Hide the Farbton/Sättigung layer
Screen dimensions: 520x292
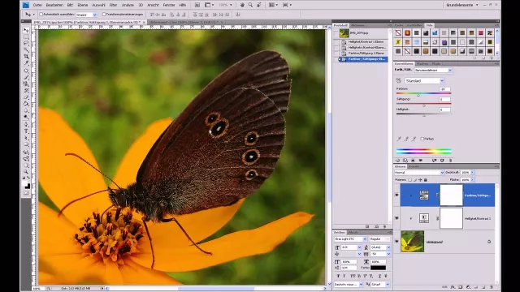coord(396,195)
